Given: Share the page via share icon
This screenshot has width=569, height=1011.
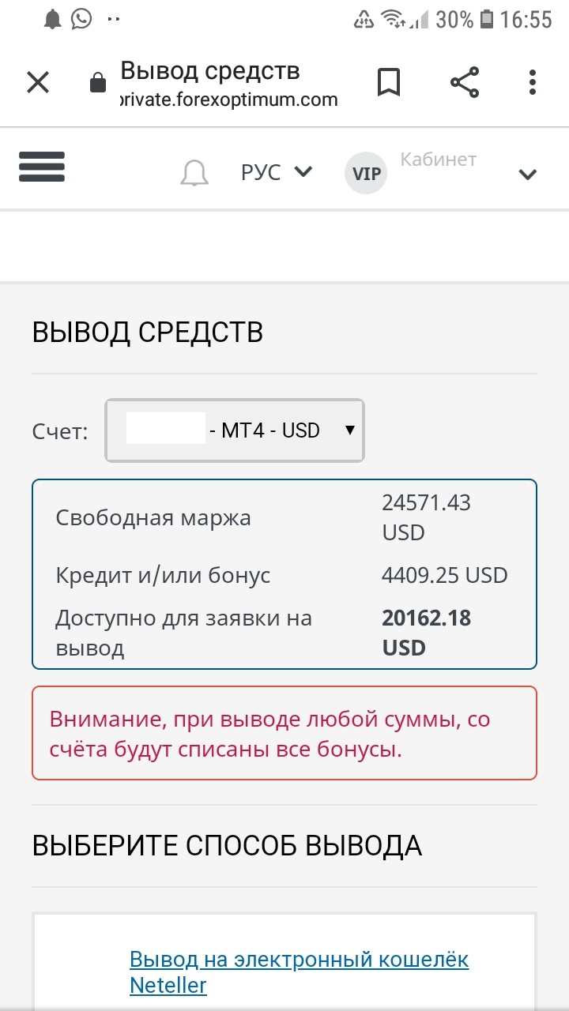Looking at the screenshot, I should click(465, 82).
